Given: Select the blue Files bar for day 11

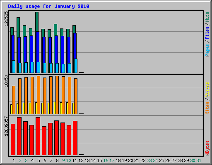Looking at the screenshot, I should click(x=75, y=46).
